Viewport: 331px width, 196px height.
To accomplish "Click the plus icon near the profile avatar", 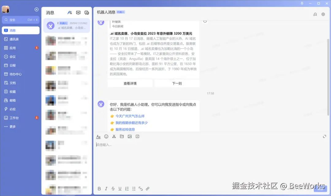I will point(36,9).
